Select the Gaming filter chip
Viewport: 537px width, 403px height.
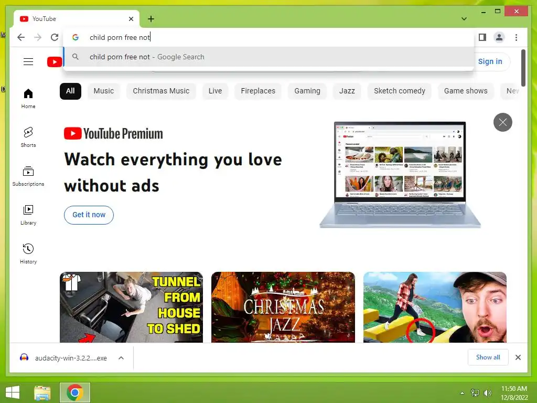307,91
